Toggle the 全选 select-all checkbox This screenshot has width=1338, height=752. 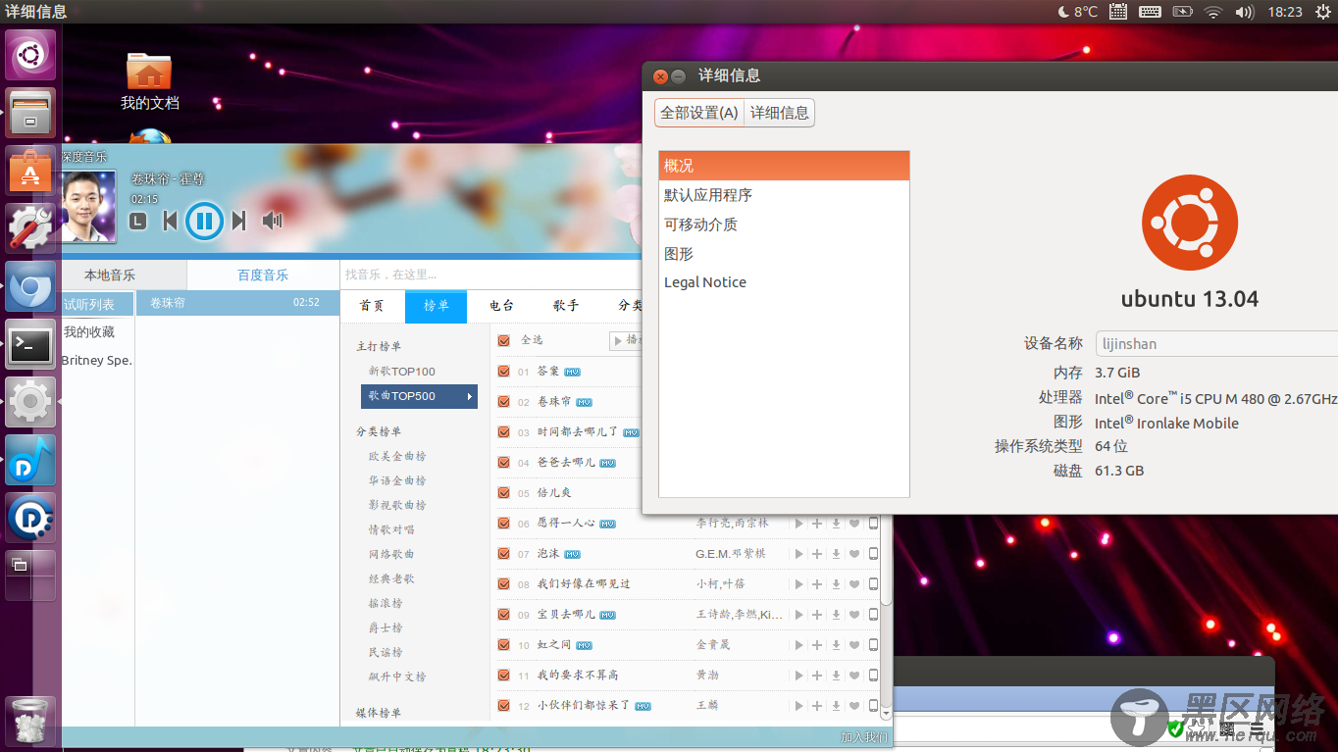tap(504, 340)
